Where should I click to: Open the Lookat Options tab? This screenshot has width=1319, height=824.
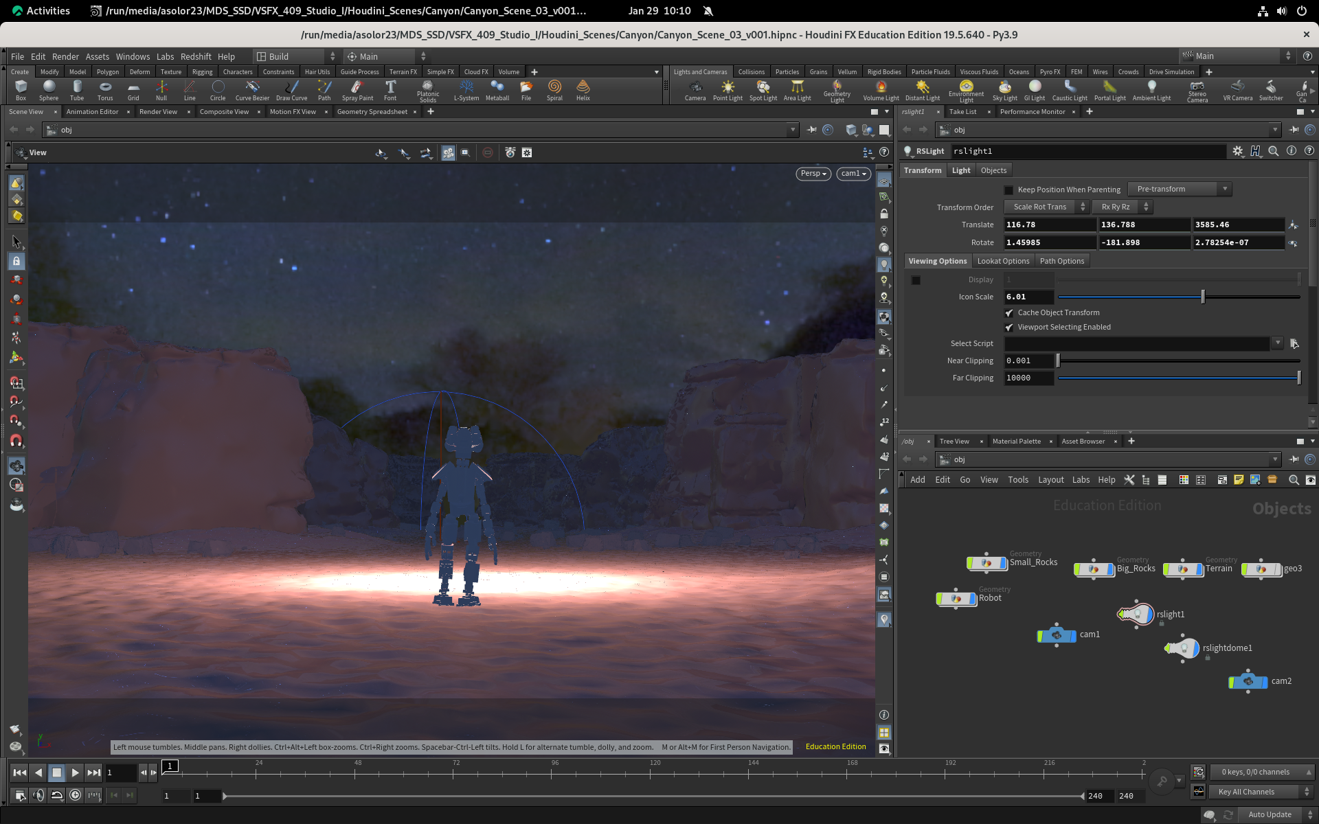point(1003,261)
